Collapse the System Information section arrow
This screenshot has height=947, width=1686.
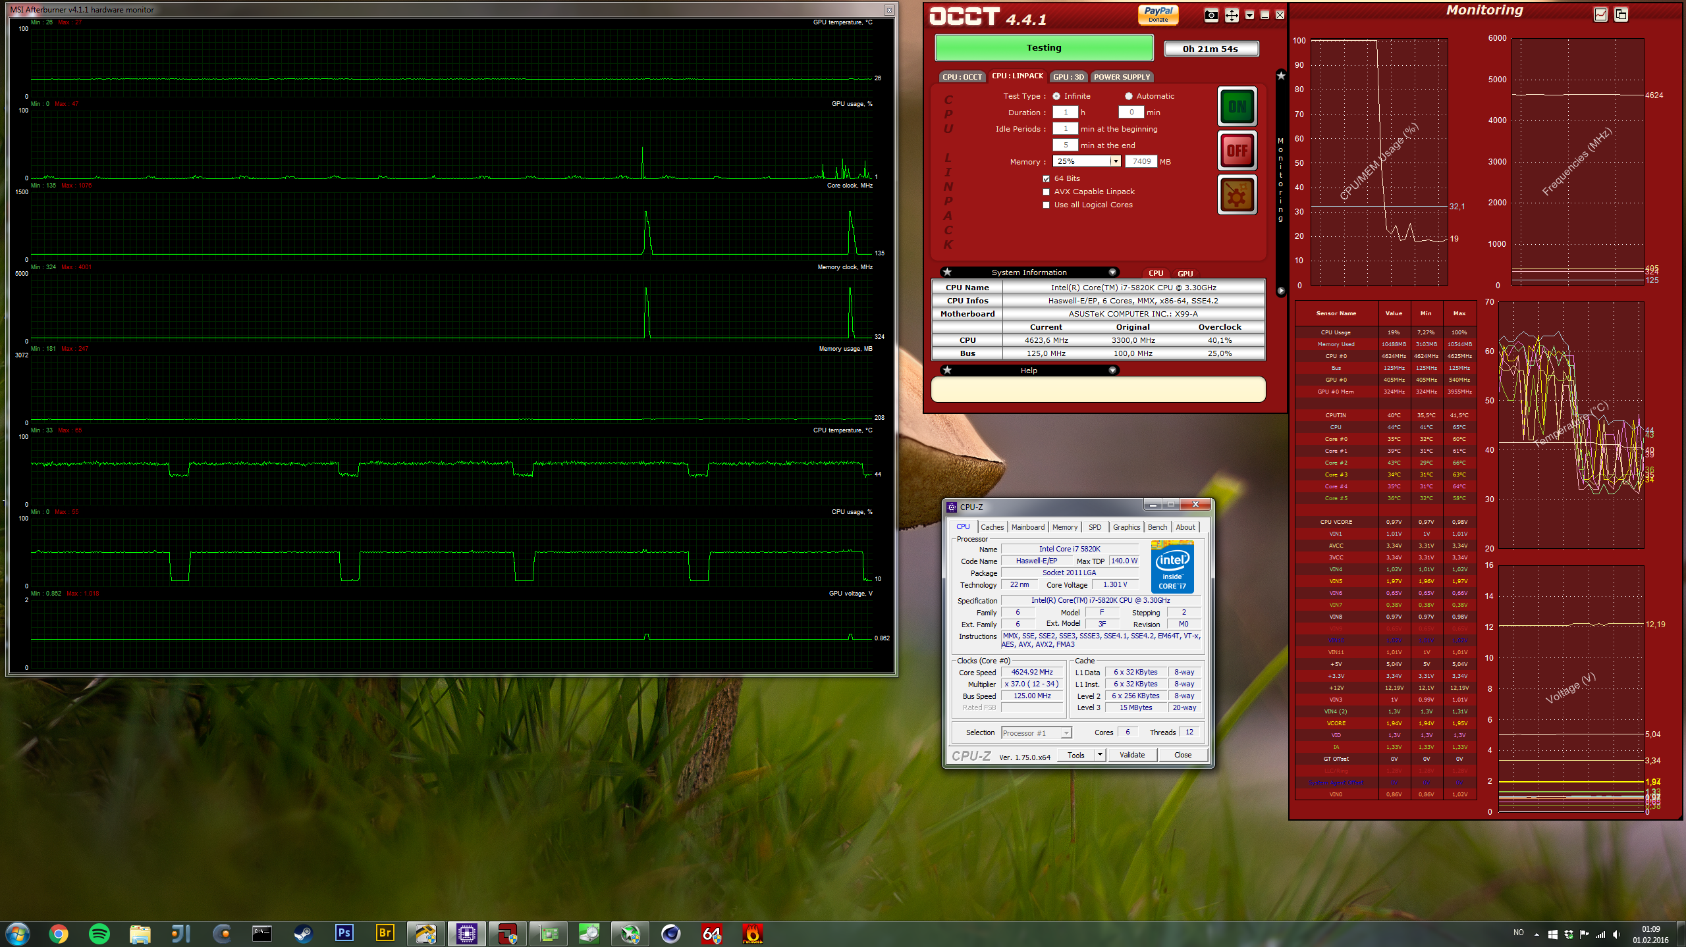click(x=1112, y=272)
